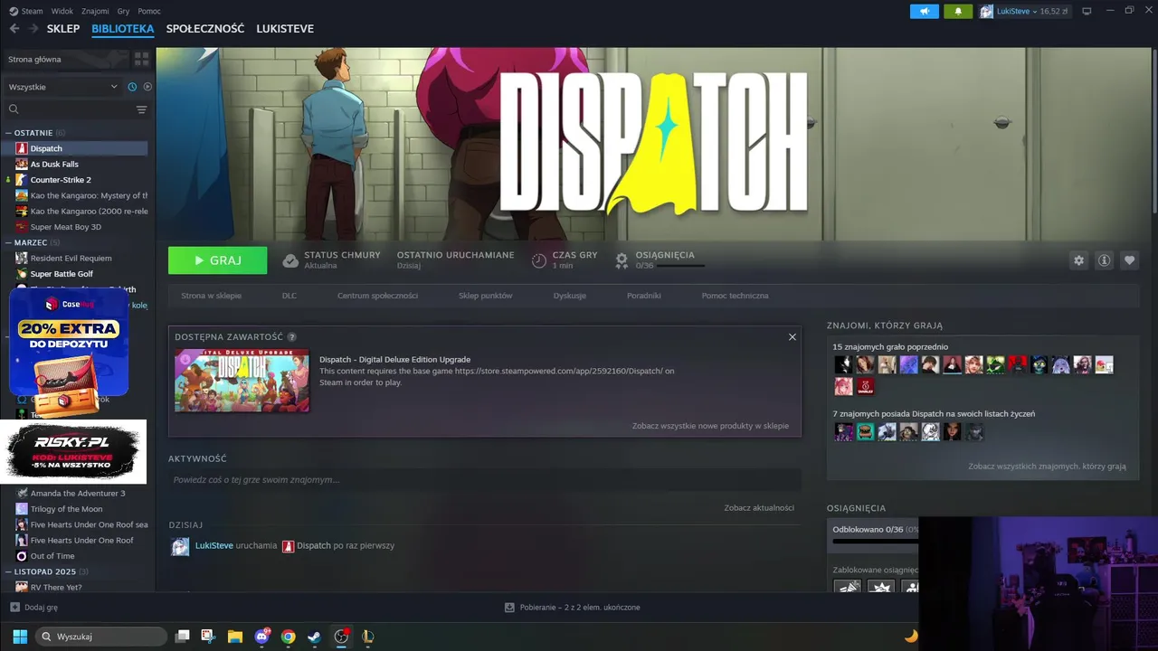Open the green notifications bell

958,11
